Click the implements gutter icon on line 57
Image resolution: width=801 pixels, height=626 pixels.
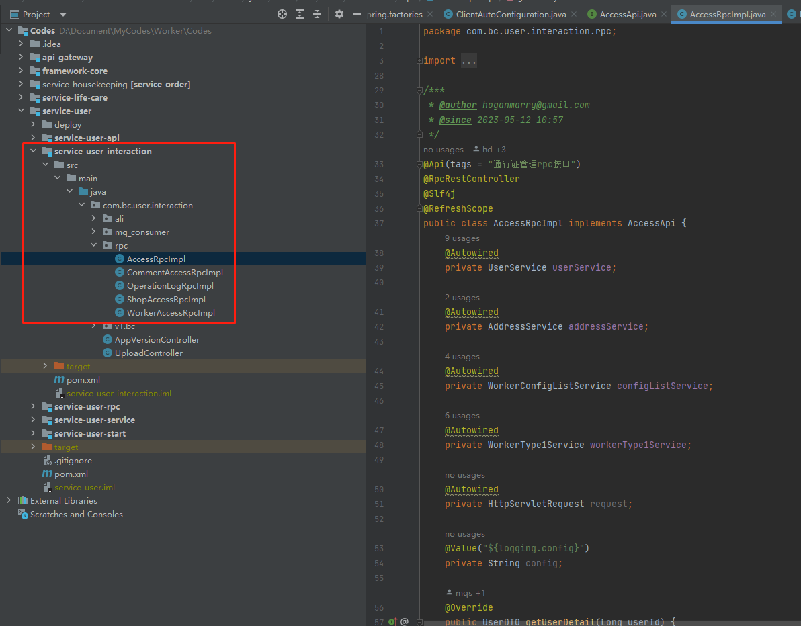(392, 621)
